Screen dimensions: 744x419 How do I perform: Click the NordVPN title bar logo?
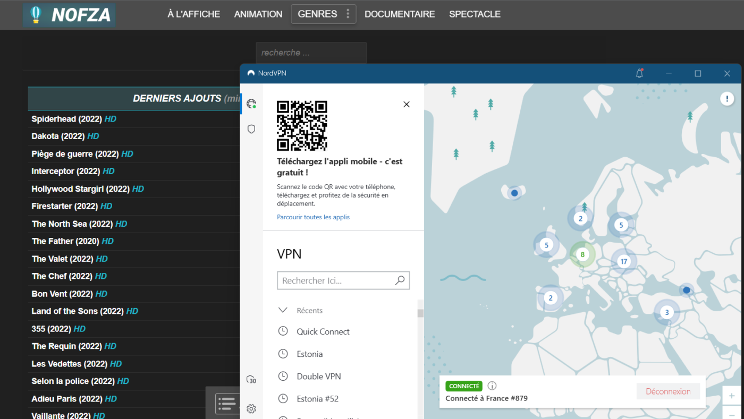click(x=251, y=73)
